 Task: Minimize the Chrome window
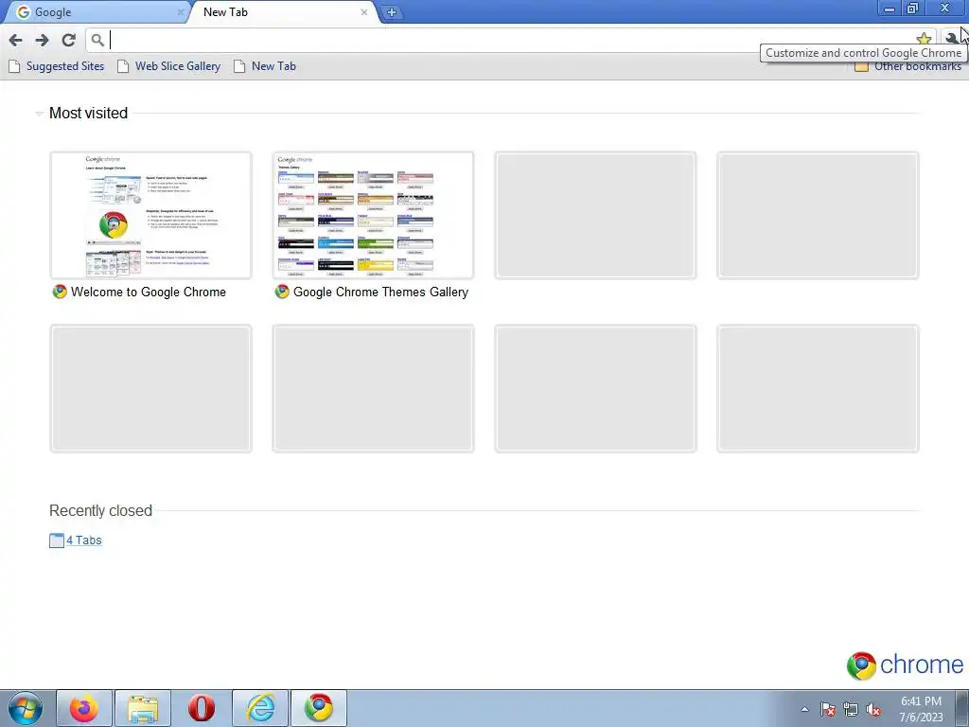pyautogui.click(x=889, y=9)
